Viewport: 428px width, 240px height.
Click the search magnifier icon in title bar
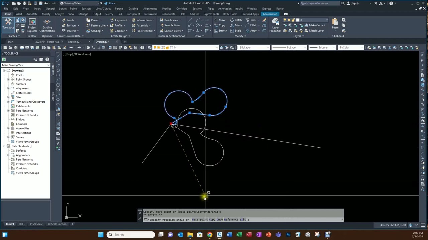click(343, 3)
